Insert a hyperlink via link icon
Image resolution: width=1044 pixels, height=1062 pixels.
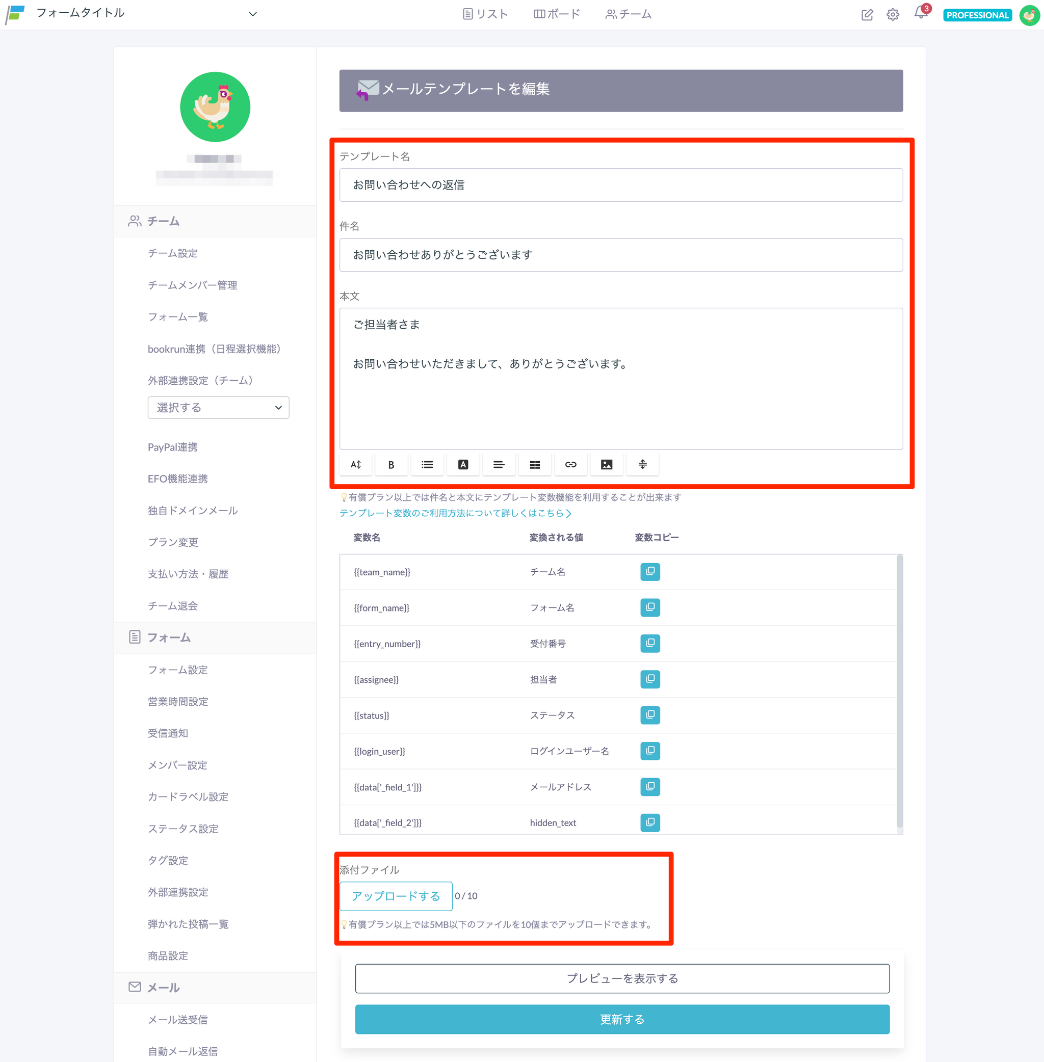(x=570, y=464)
